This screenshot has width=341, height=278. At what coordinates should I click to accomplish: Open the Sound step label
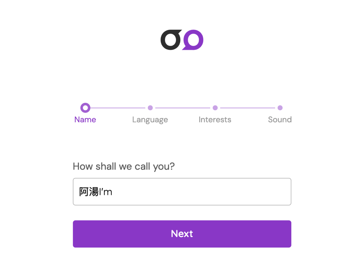tap(280, 120)
